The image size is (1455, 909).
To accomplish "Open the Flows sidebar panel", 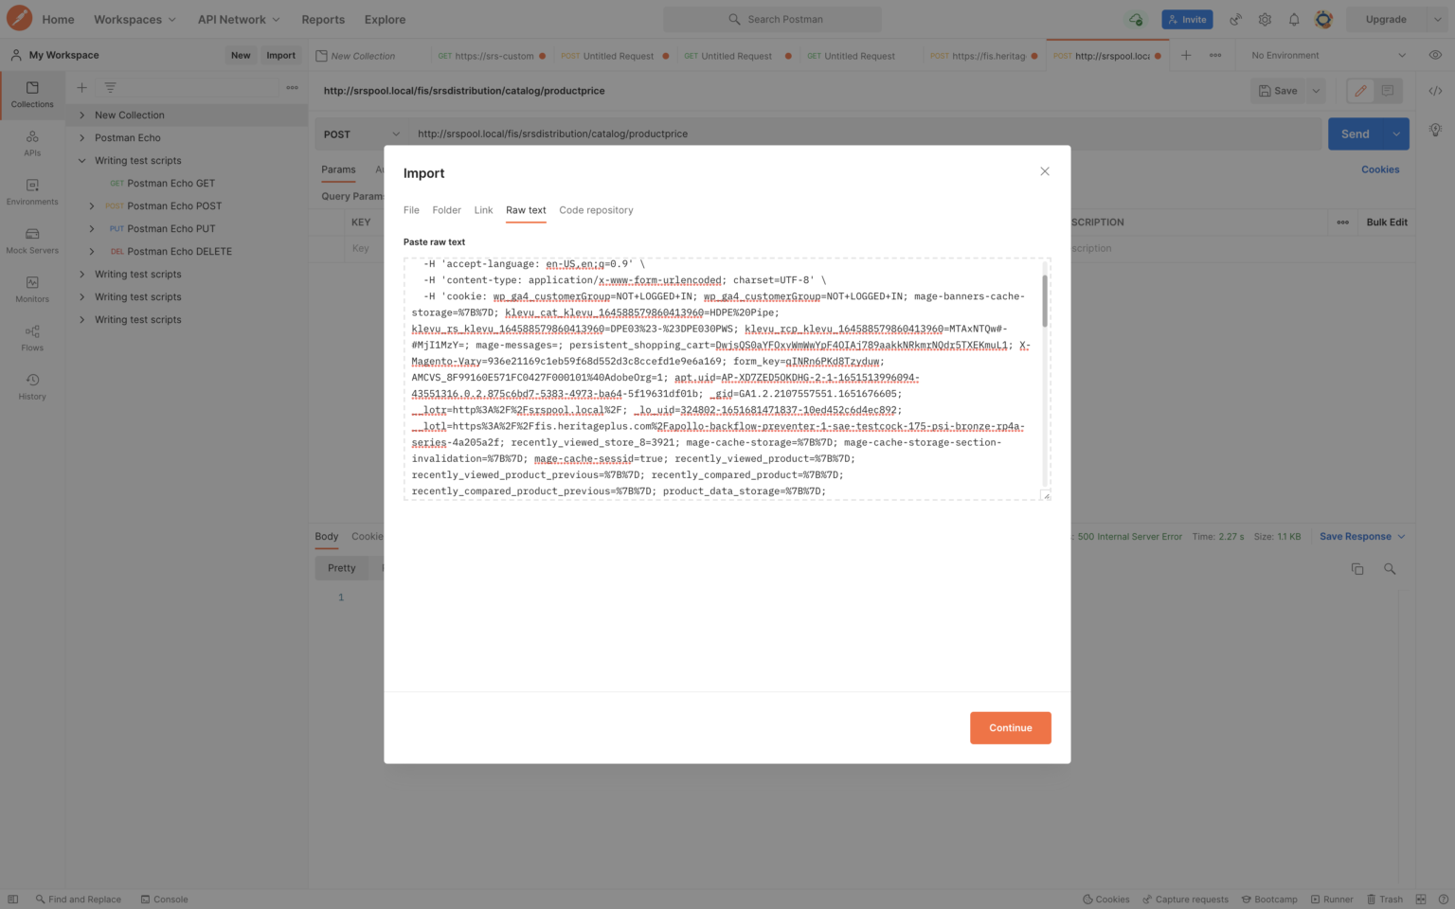I will (x=32, y=339).
